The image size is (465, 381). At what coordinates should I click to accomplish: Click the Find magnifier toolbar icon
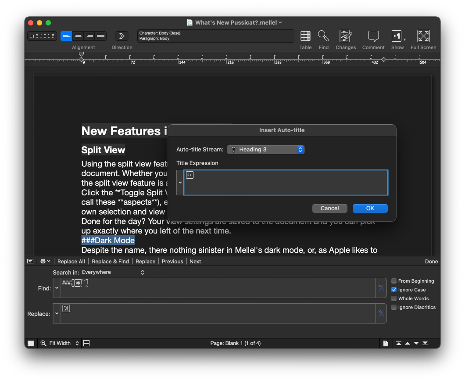point(323,36)
